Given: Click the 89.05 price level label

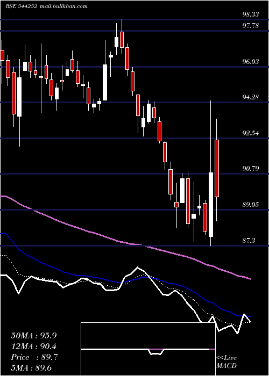Looking at the screenshot, I should (x=251, y=205).
